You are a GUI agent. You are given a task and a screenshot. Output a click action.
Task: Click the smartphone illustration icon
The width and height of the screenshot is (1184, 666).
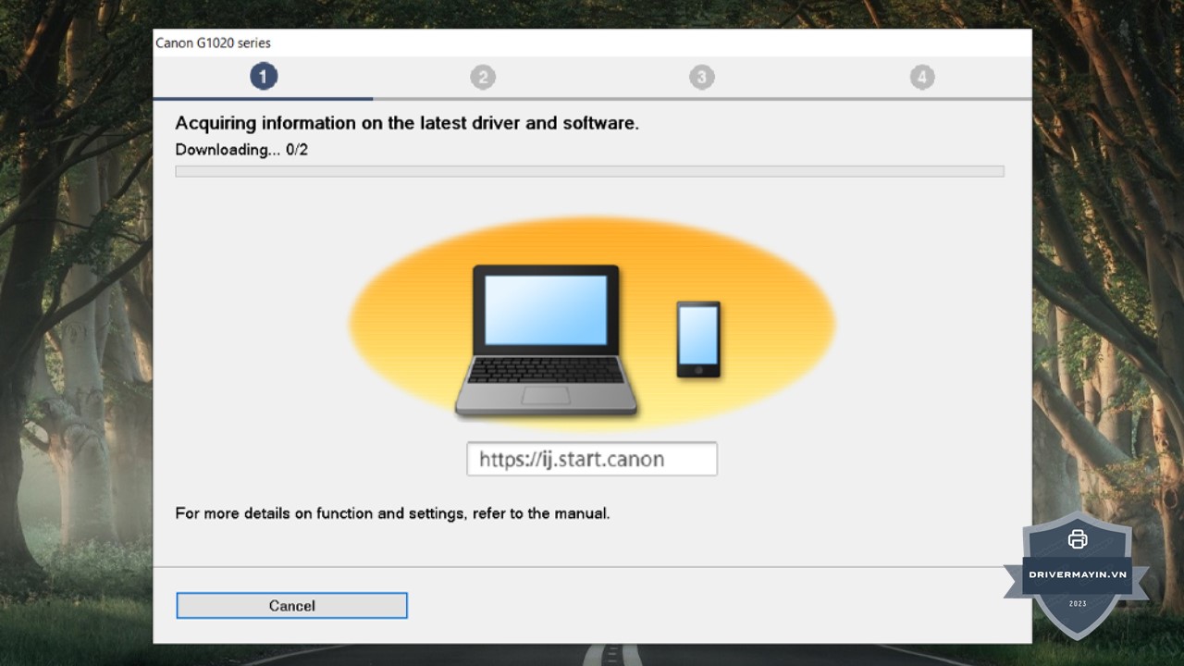pyautogui.click(x=697, y=339)
